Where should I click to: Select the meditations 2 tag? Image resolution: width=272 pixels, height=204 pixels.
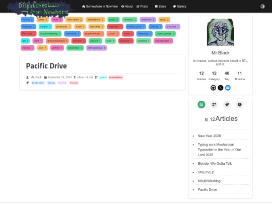pos(95,20)
